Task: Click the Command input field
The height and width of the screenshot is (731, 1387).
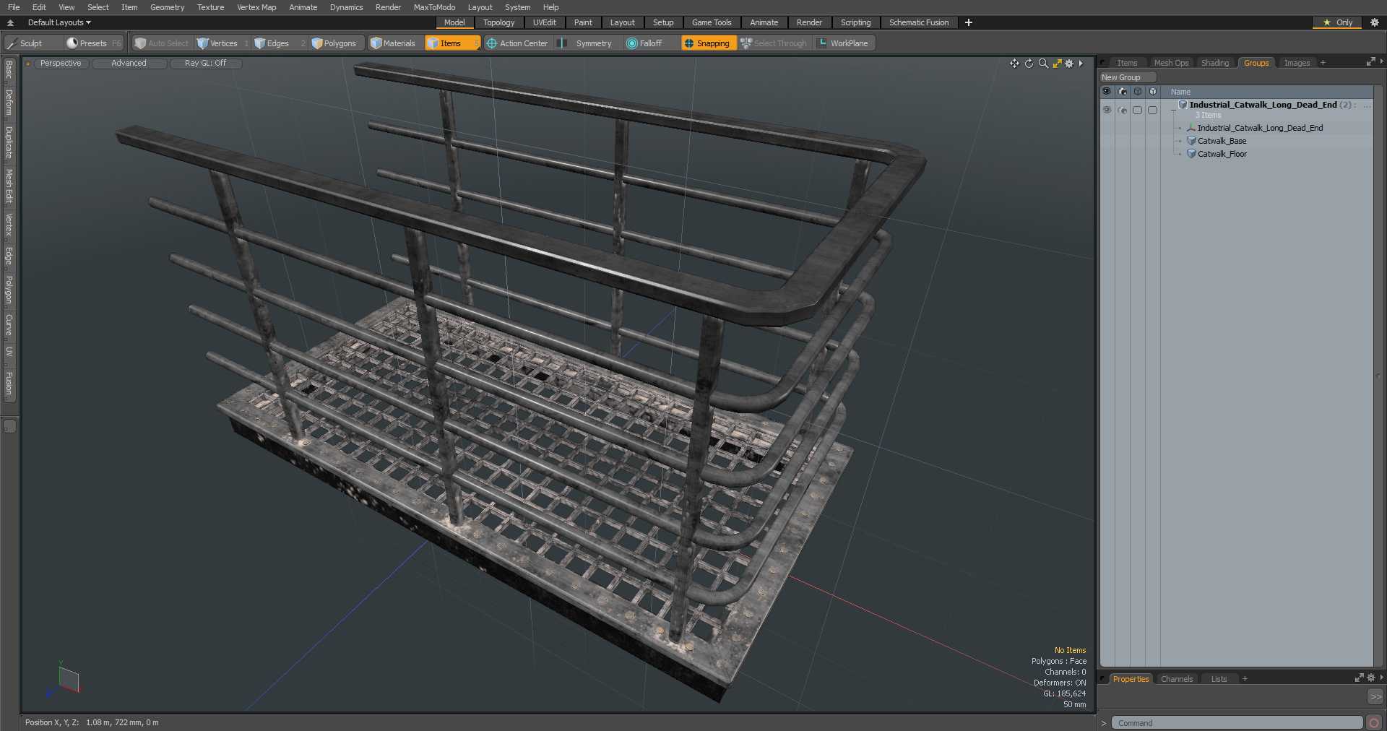Action: point(1237,723)
